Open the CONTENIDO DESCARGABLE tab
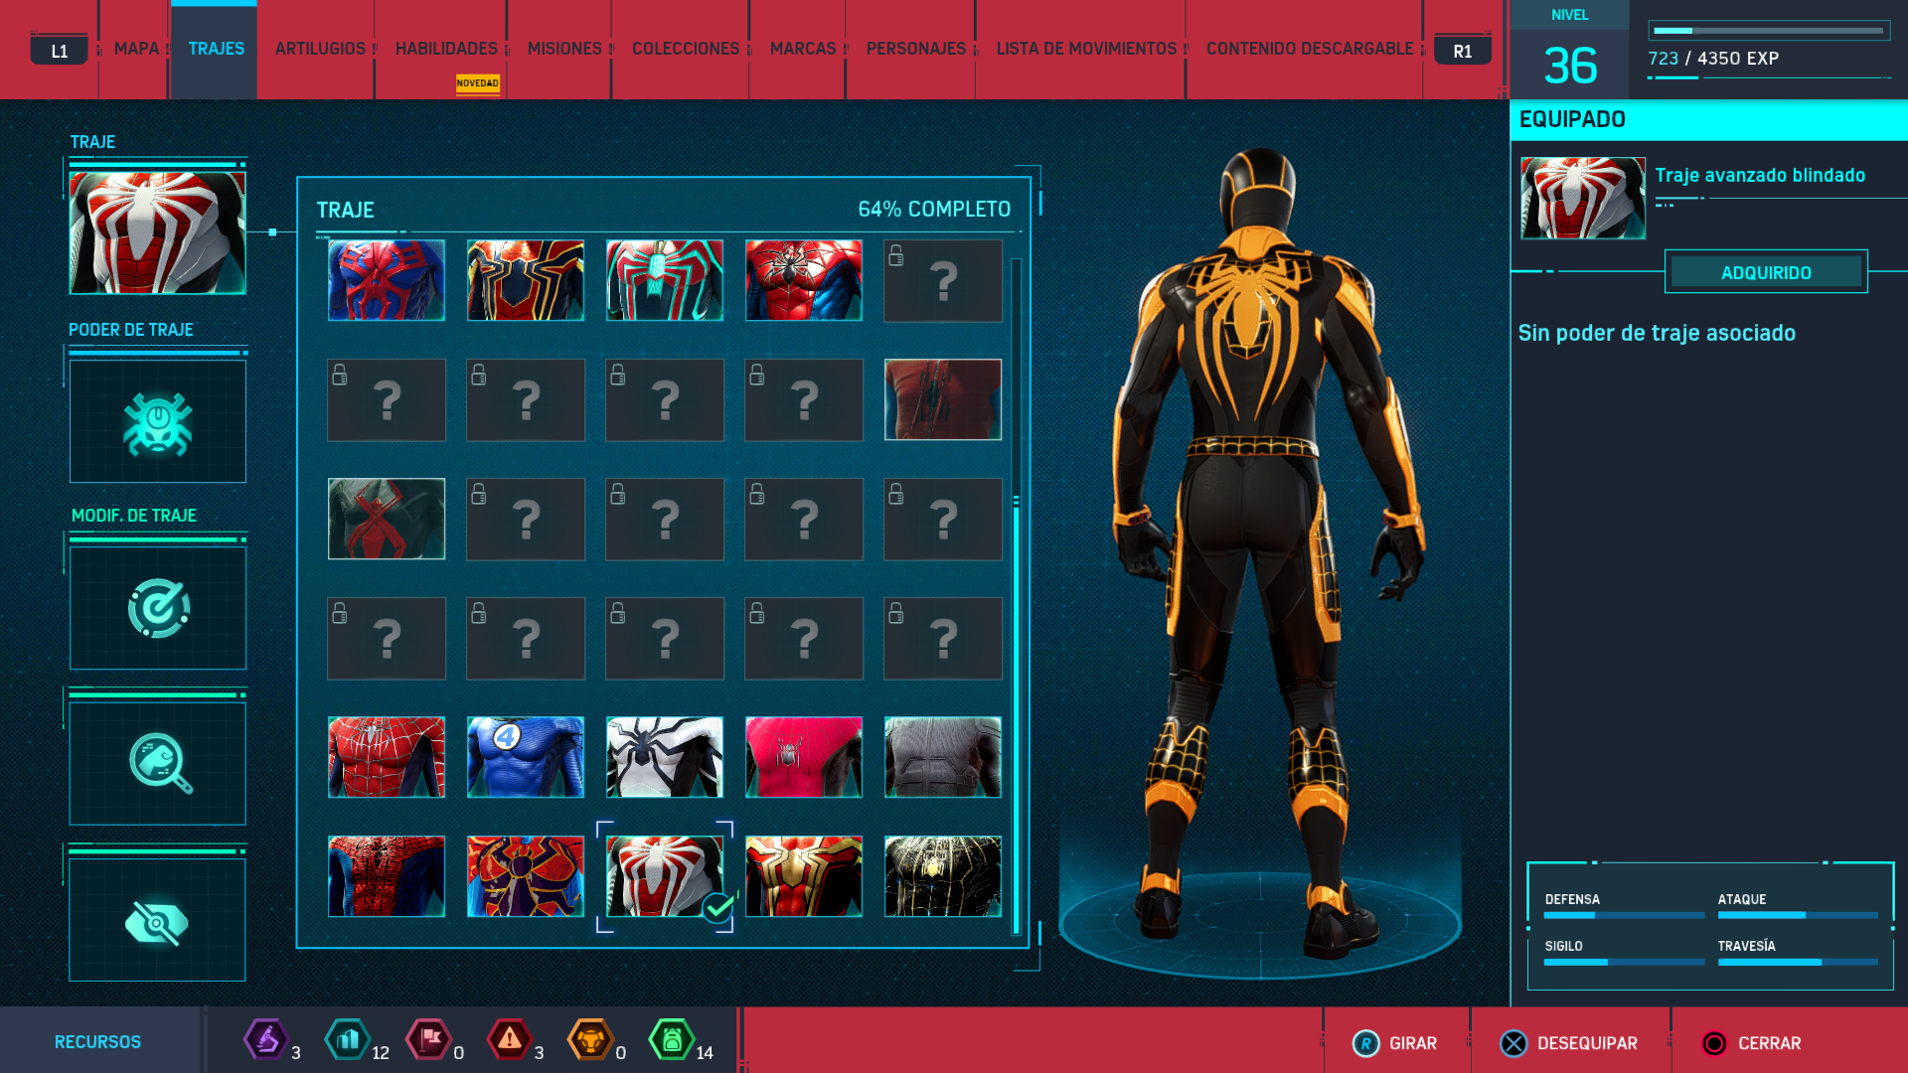 pos(1310,49)
